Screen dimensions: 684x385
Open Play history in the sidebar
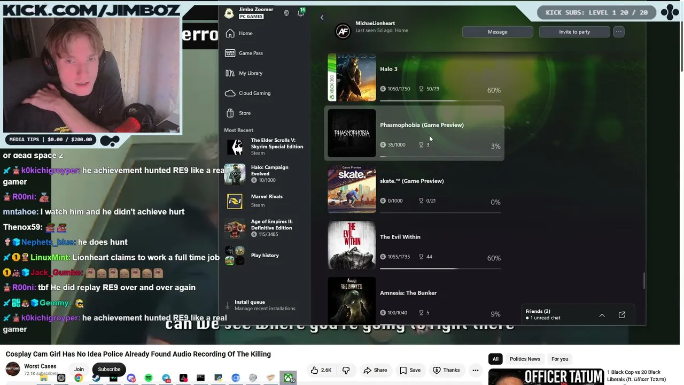[x=265, y=256]
